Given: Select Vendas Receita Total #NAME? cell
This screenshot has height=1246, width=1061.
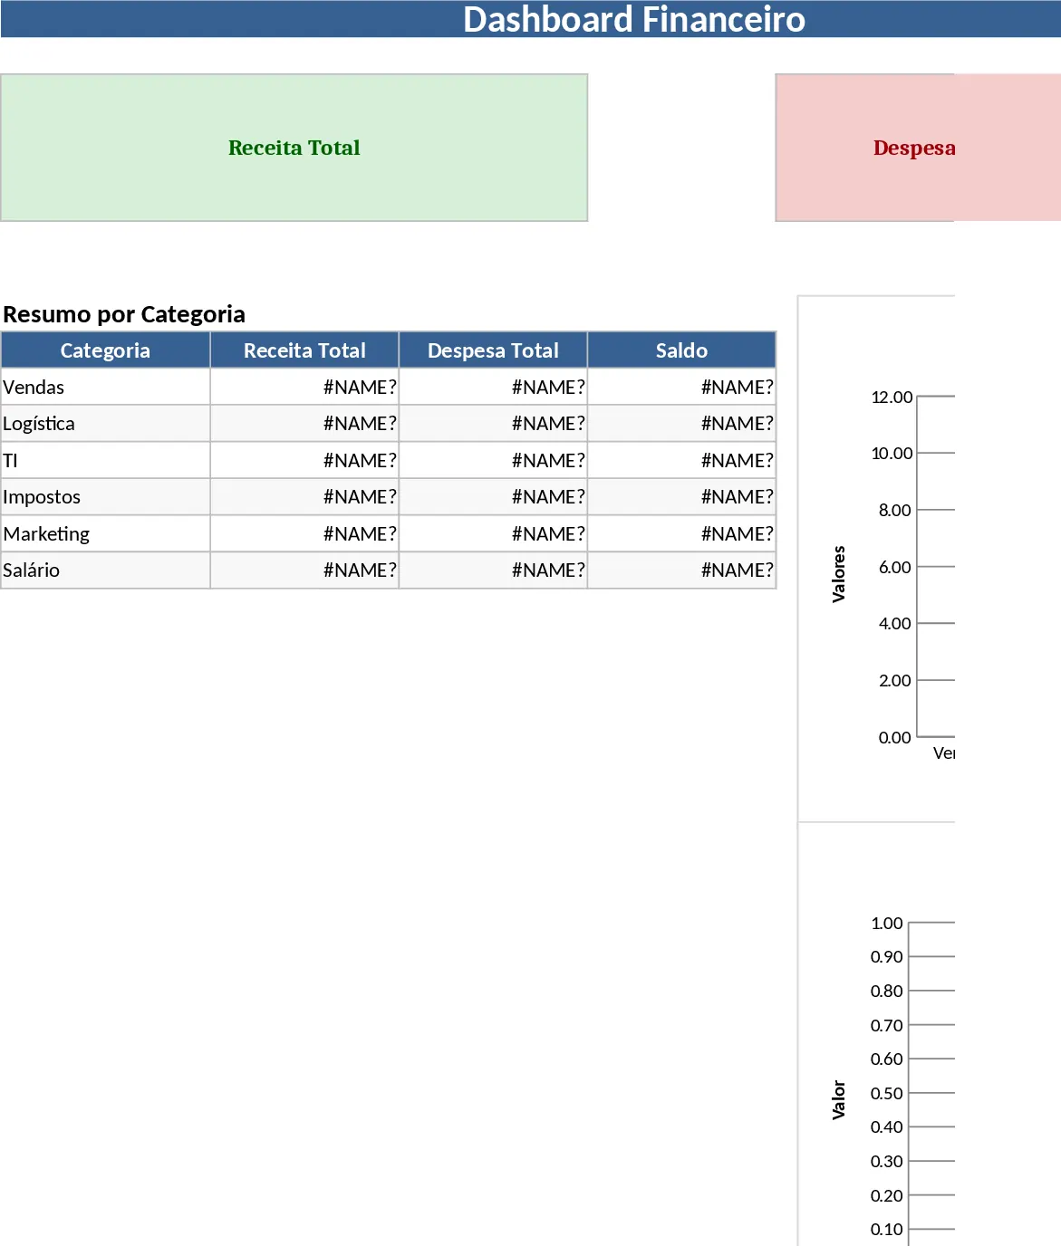Looking at the screenshot, I should 304,387.
